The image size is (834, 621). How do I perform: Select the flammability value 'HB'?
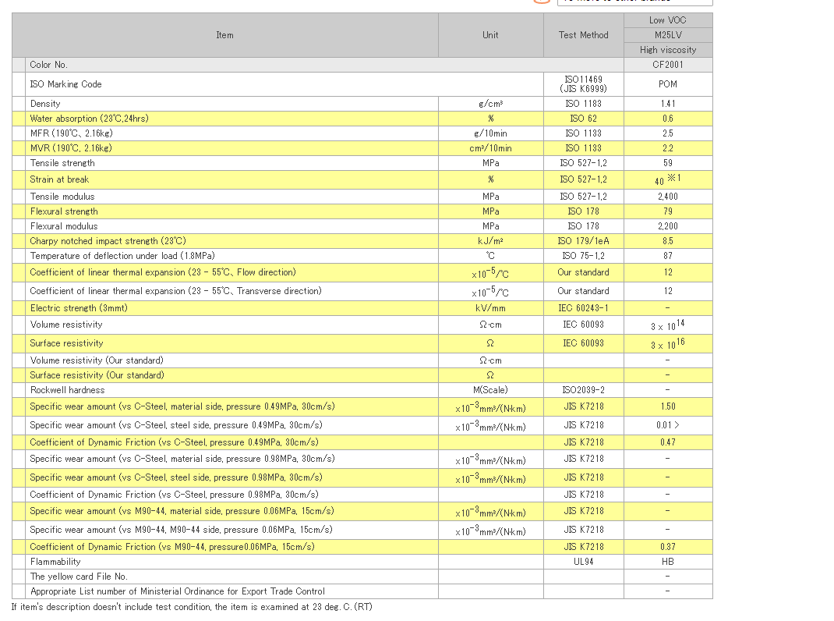tap(668, 562)
